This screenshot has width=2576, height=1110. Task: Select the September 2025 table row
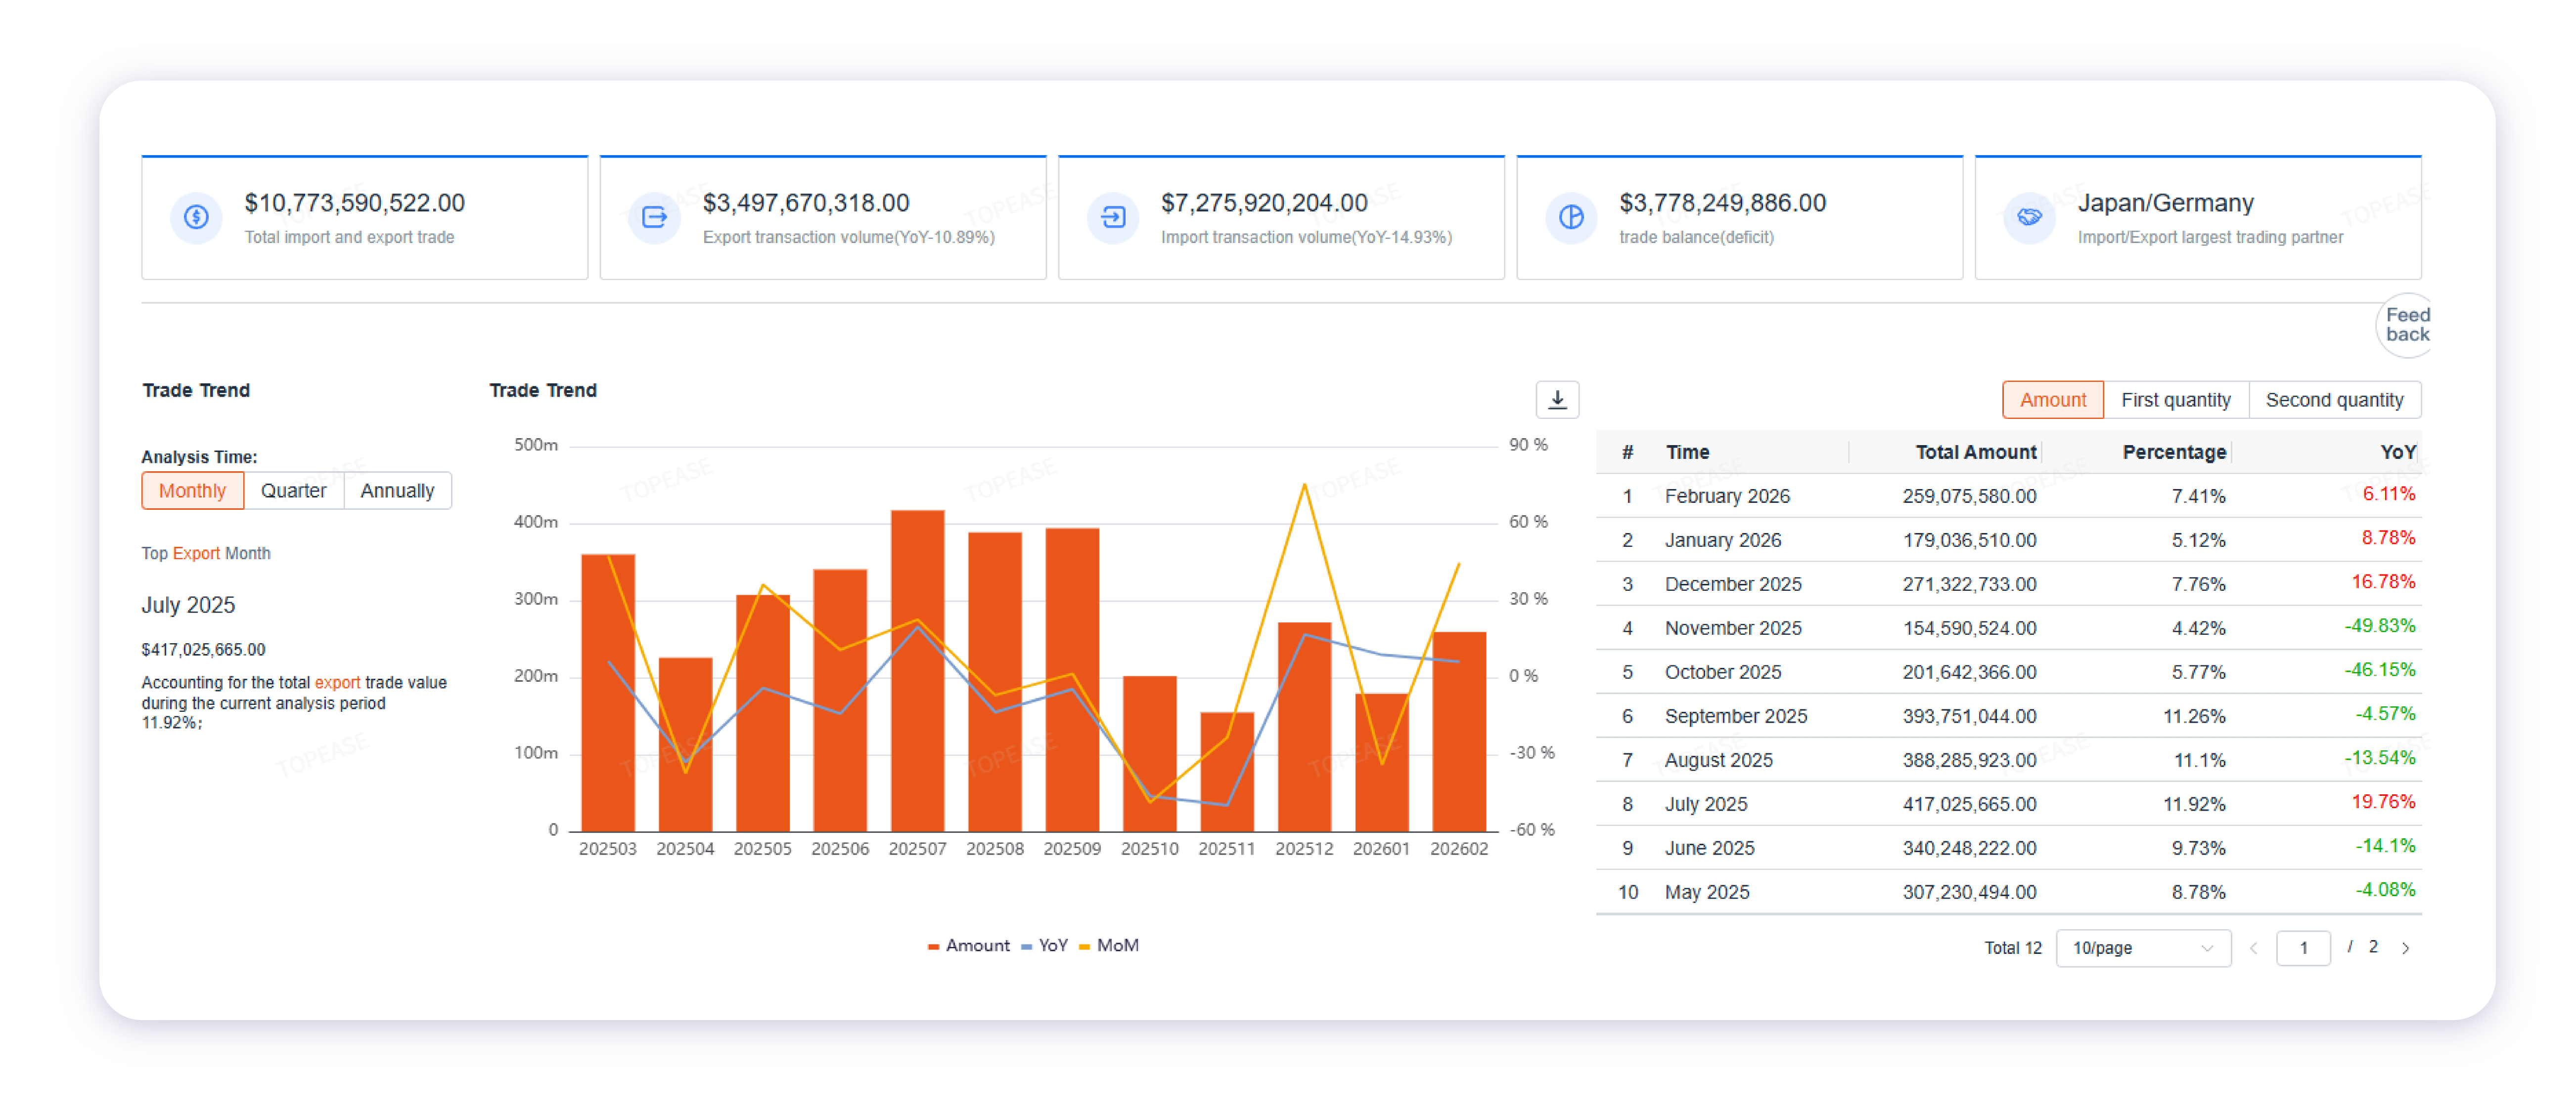tap(2008, 715)
